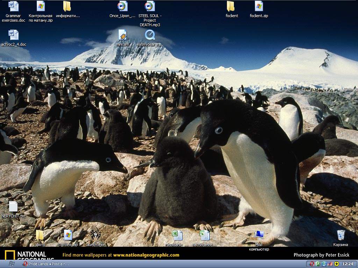The height and width of the screenshot is (268, 358).
Task: Open the eatmydear QuickTime file
Action: pos(150,35)
